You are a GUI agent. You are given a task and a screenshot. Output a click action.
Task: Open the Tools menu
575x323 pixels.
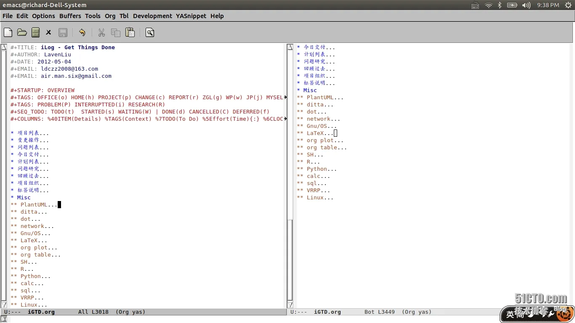93,16
